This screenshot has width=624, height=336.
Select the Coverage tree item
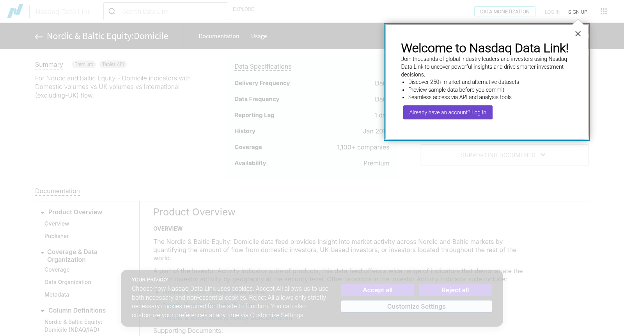click(x=57, y=270)
